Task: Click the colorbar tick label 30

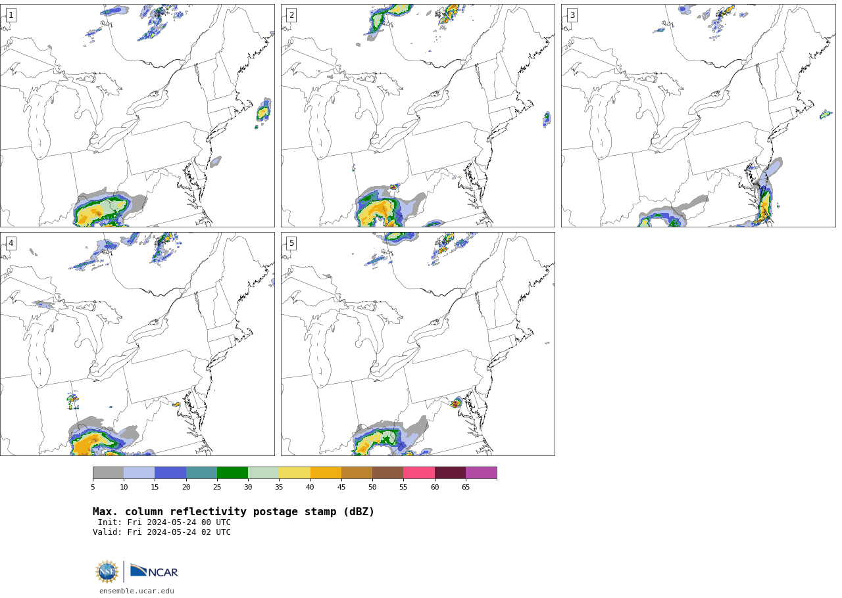Action: [248, 487]
